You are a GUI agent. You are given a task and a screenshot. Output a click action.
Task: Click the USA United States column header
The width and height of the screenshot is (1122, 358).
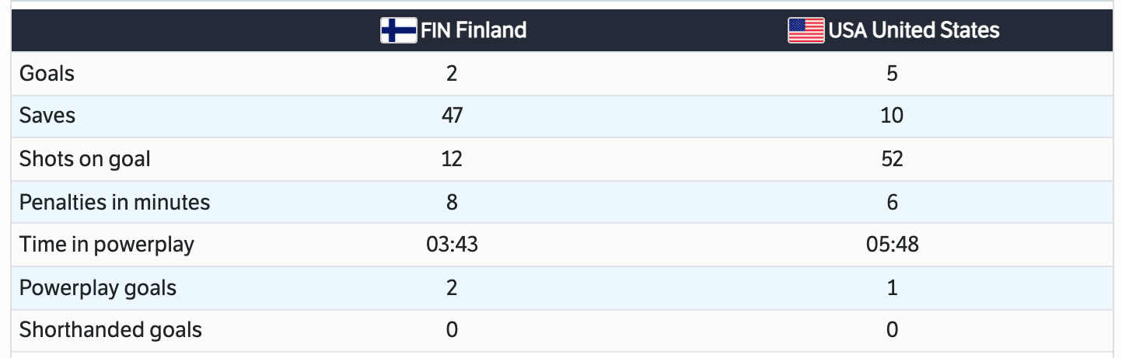pos(913,30)
